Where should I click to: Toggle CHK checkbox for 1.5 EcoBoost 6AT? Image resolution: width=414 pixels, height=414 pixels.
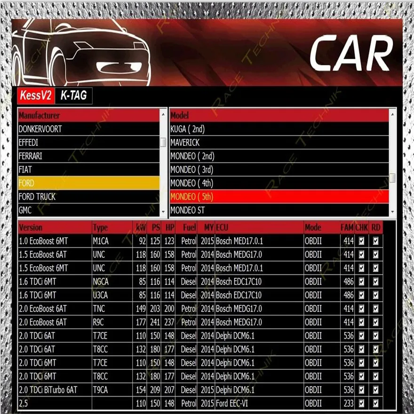tap(361, 255)
